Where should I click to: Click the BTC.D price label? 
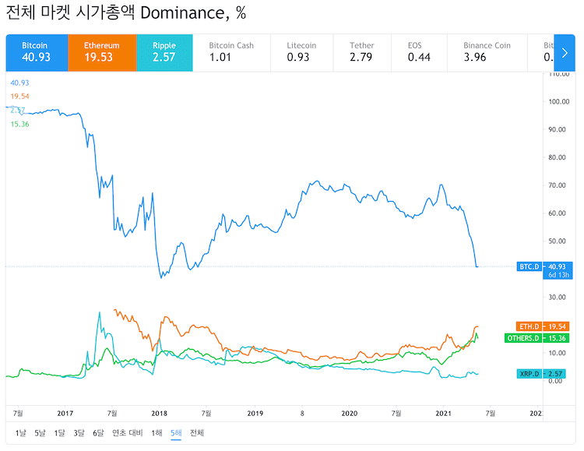(x=529, y=266)
